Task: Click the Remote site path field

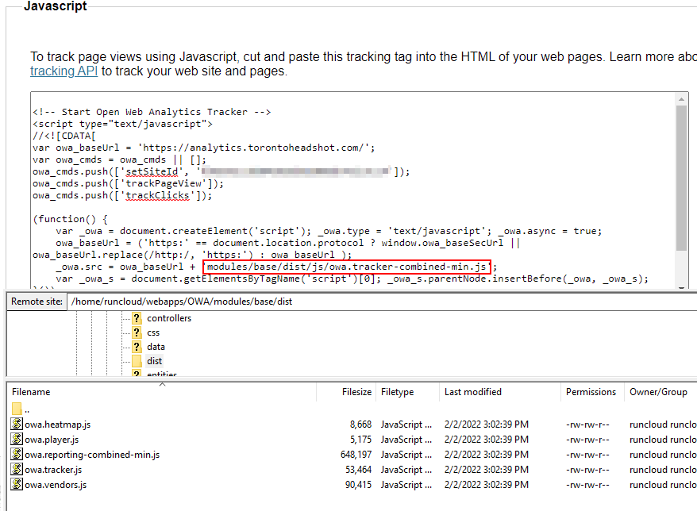Action: coord(383,302)
